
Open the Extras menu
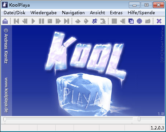pos(116,13)
